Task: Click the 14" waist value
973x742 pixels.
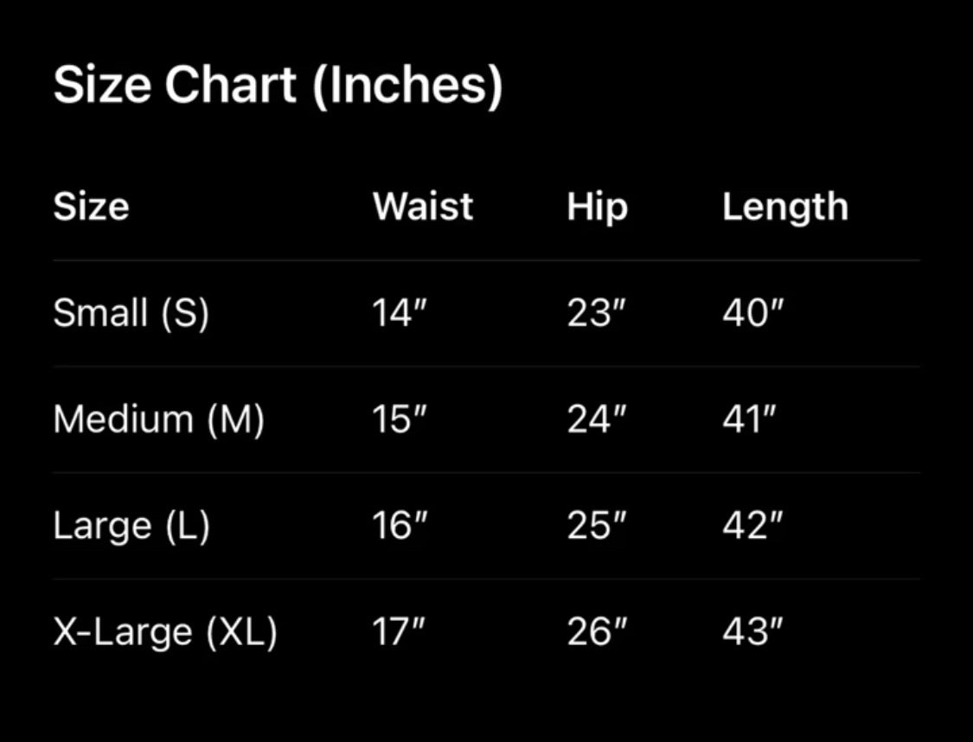Action: click(400, 313)
